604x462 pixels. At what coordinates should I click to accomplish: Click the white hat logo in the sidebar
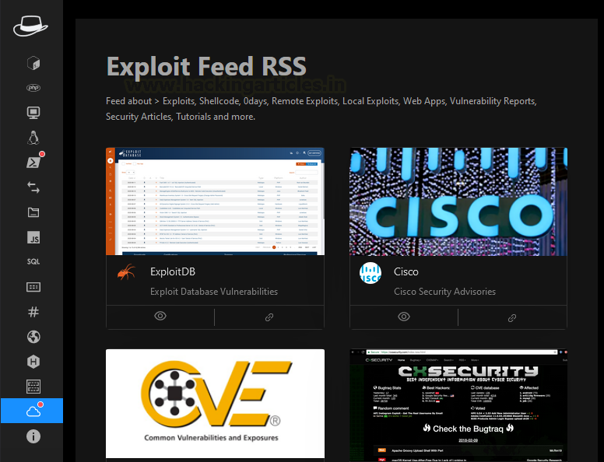pyautogui.click(x=30, y=26)
